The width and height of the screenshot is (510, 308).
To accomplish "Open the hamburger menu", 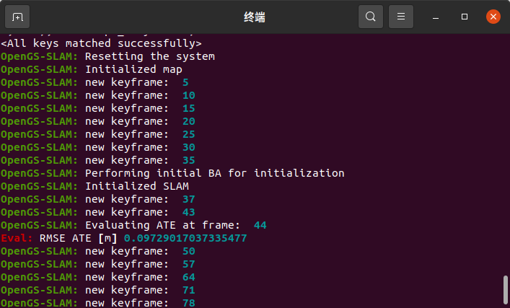I will click(401, 17).
